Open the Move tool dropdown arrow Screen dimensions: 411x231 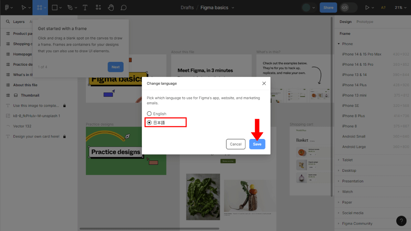click(30, 8)
